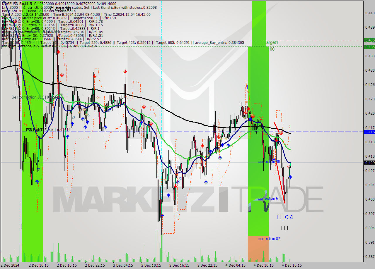Screen dimensions: 375x269
Task: Click the '3 Dec 22:15' time label
Action: 207,265
